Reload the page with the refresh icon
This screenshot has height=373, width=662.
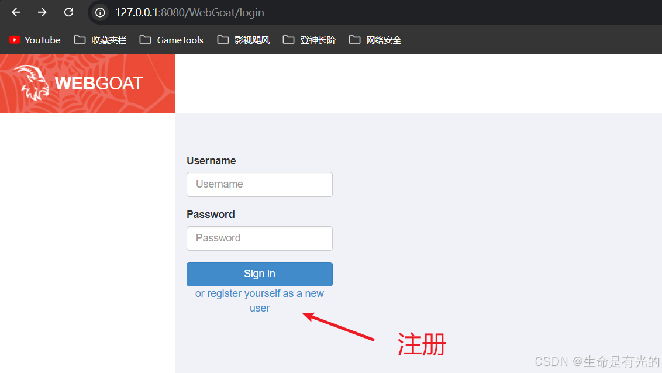click(x=69, y=12)
